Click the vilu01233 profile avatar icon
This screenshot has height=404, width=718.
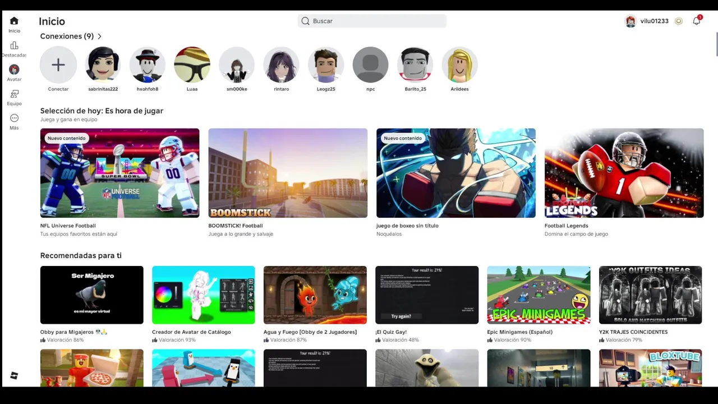[631, 21]
